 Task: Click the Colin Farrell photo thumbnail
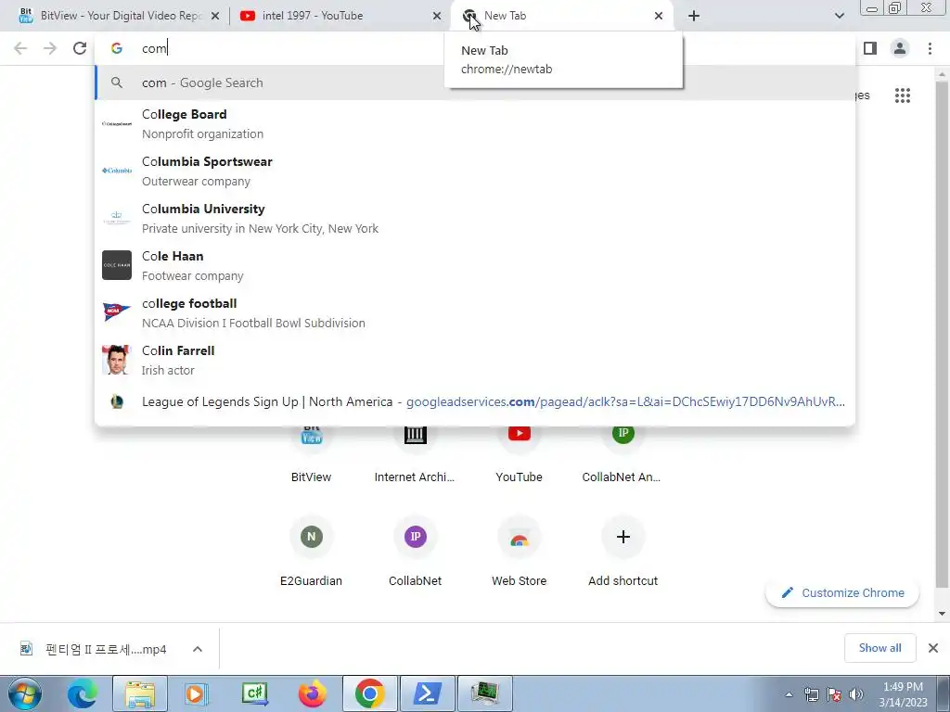point(116,360)
